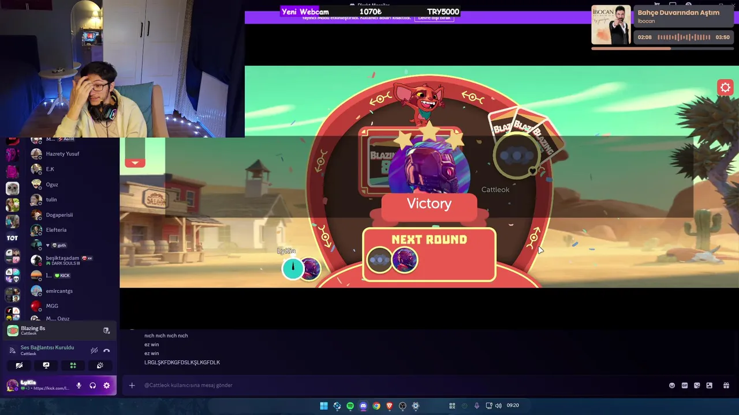
Task: Disconnect from the voice call
Action: coord(107,350)
